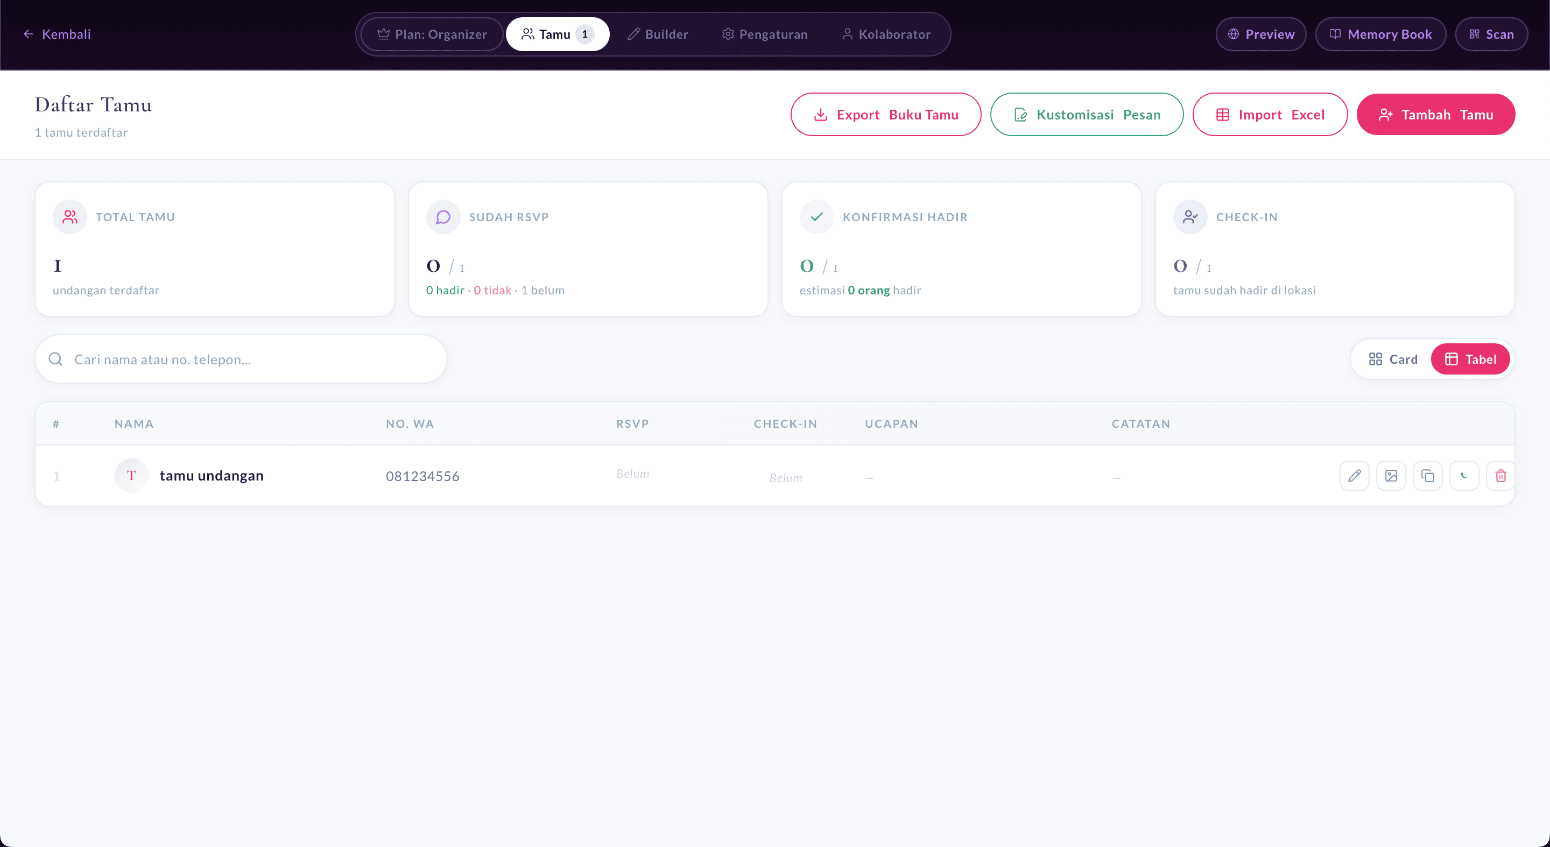This screenshot has height=847, width=1550.
Task: Switch to Card view
Action: click(x=1392, y=359)
